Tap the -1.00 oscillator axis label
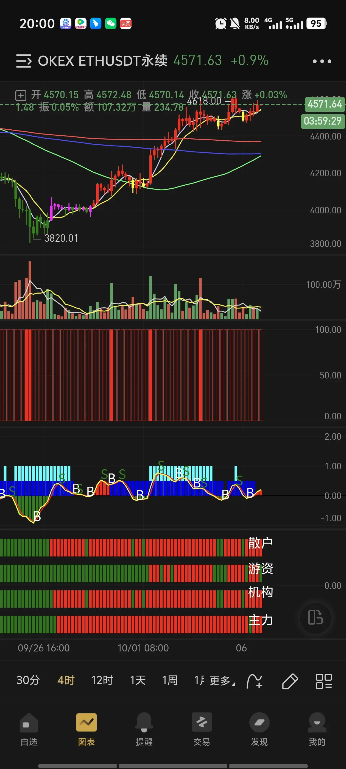 pos(331,518)
